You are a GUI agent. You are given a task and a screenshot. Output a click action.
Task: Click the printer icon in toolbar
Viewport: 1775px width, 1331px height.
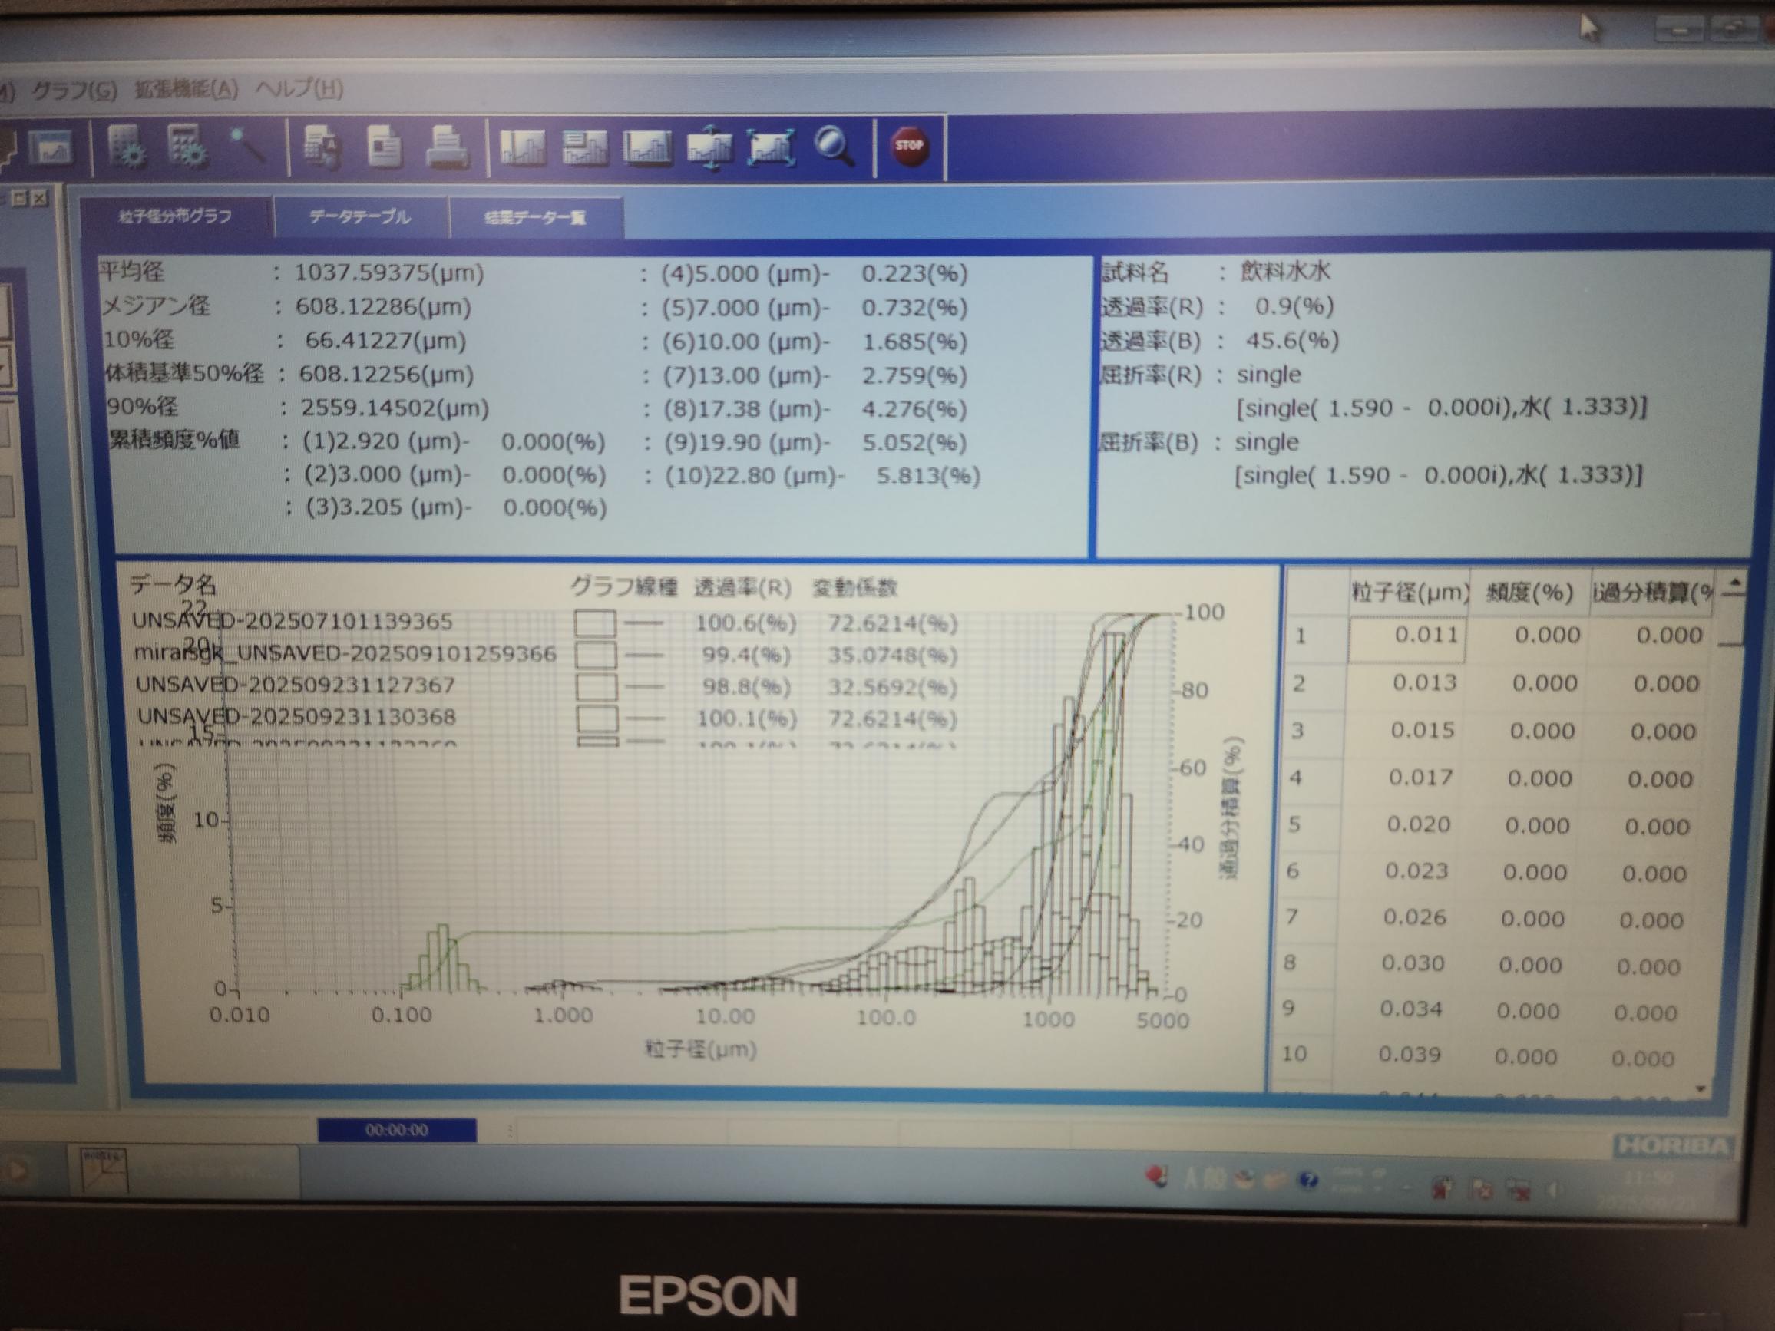tap(446, 147)
